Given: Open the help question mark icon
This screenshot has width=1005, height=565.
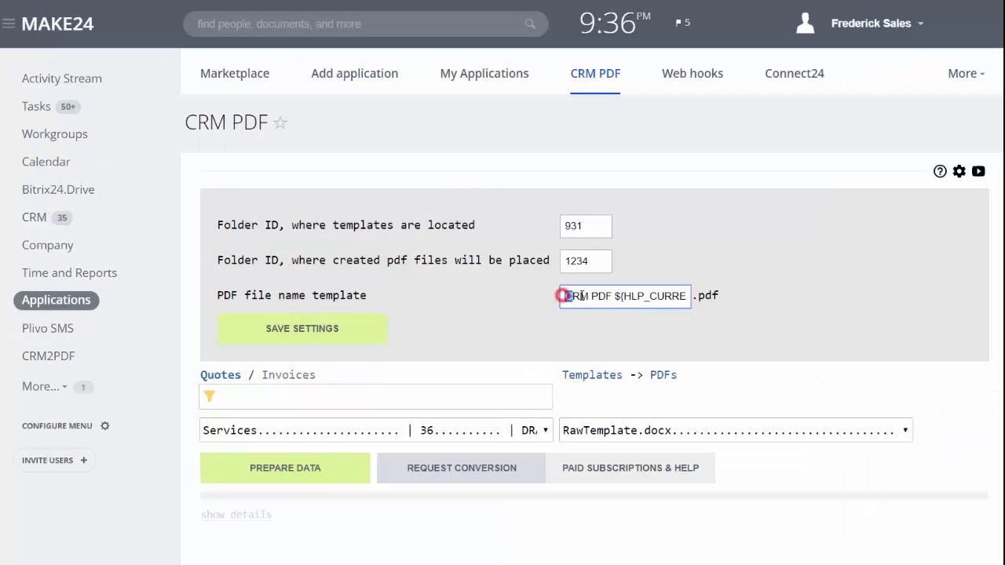Looking at the screenshot, I should click(940, 171).
